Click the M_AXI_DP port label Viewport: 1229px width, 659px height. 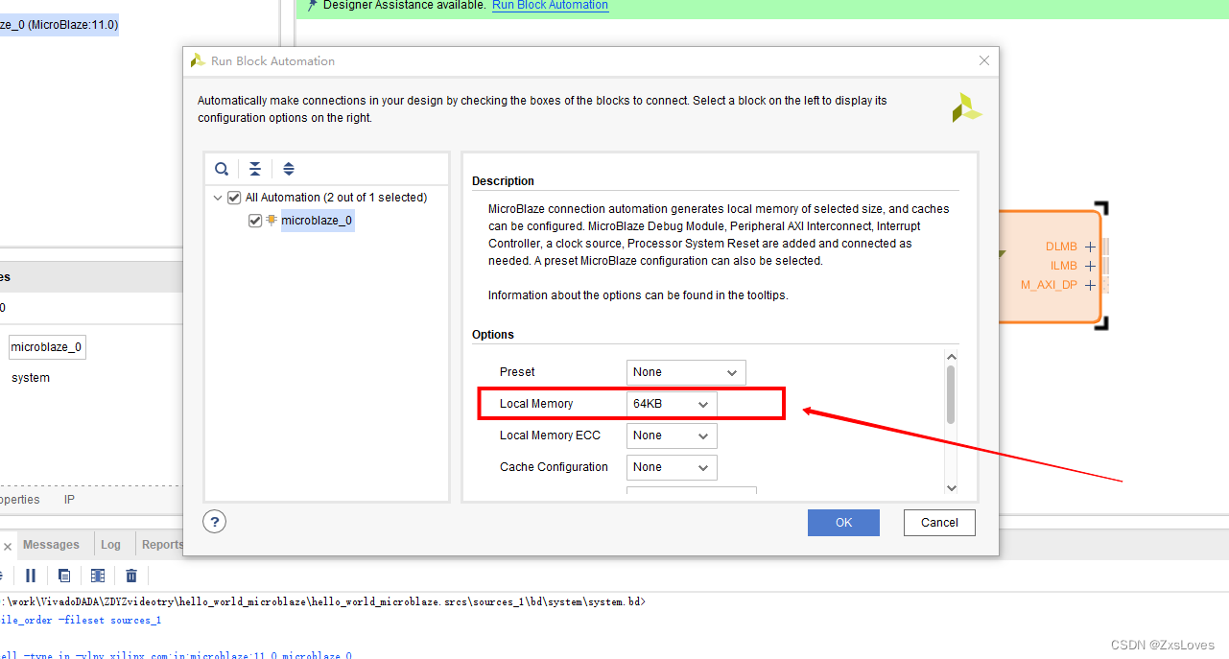(1050, 286)
